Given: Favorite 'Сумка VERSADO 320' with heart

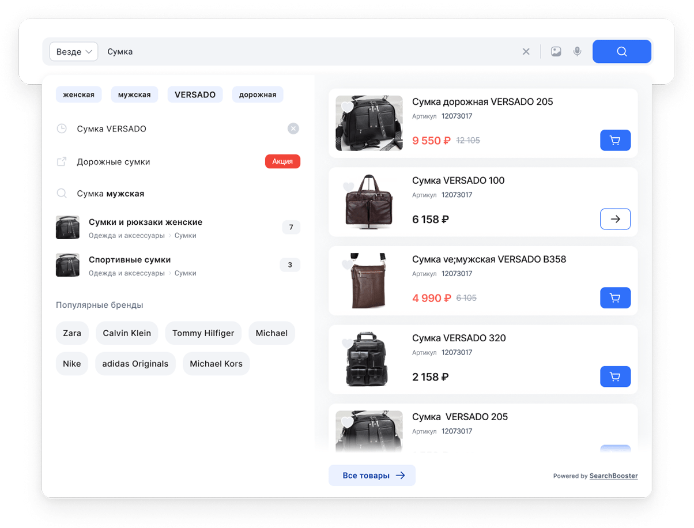Looking at the screenshot, I should click(x=347, y=344).
